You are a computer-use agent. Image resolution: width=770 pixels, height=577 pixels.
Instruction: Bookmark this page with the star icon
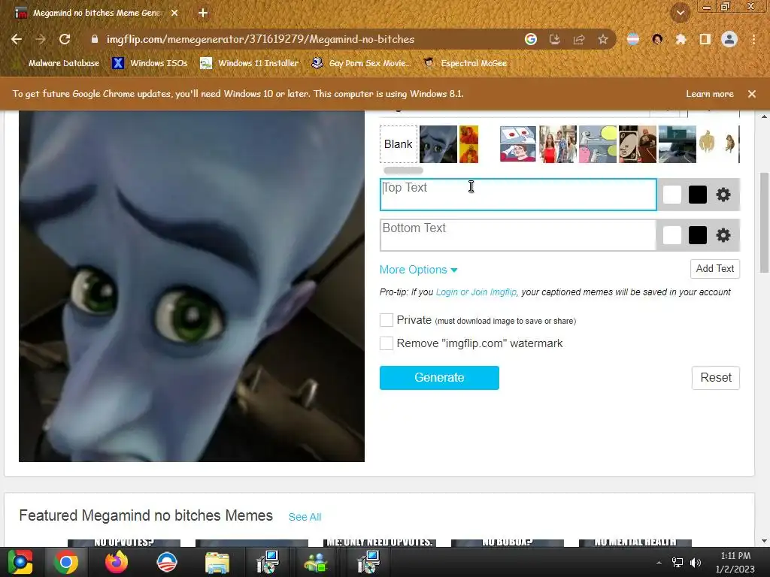coord(603,39)
